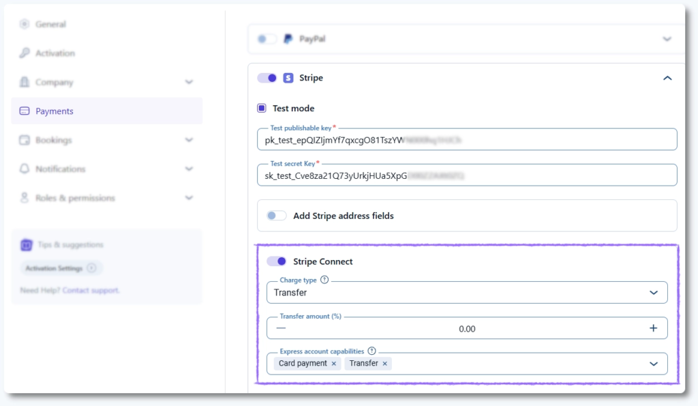Disable the Stripe payment toggle
The width and height of the screenshot is (698, 406).
[x=267, y=78]
